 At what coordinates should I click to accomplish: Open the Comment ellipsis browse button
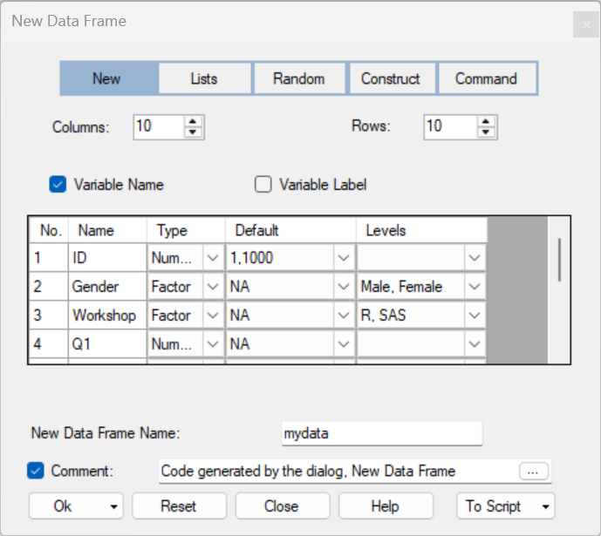point(533,472)
